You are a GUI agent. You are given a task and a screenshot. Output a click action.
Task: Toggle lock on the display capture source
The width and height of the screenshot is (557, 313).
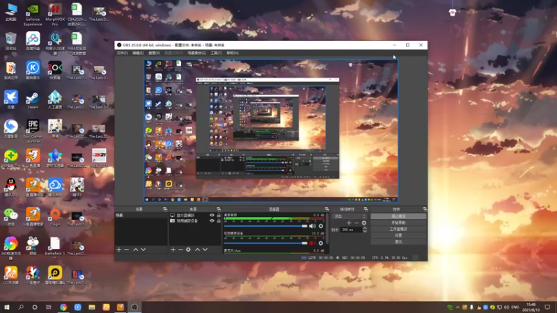(219, 216)
